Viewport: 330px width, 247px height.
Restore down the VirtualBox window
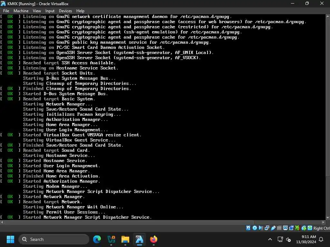[307, 4]
